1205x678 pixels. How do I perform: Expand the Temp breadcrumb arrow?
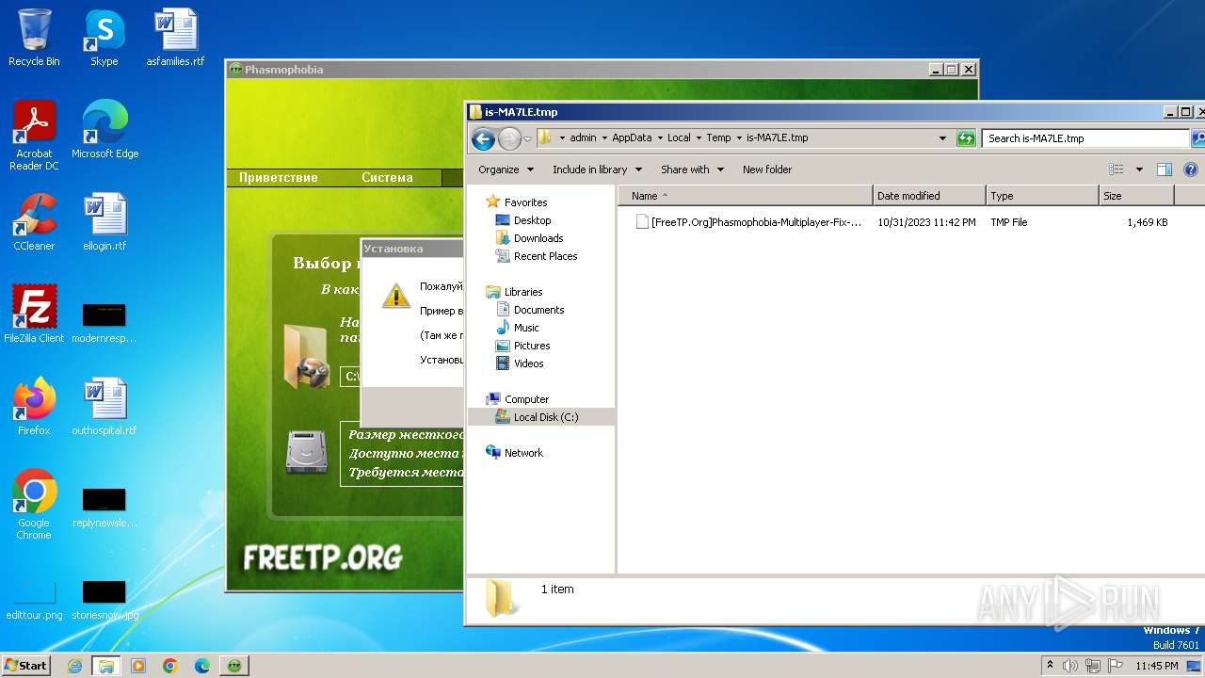[x=739, y=138]
